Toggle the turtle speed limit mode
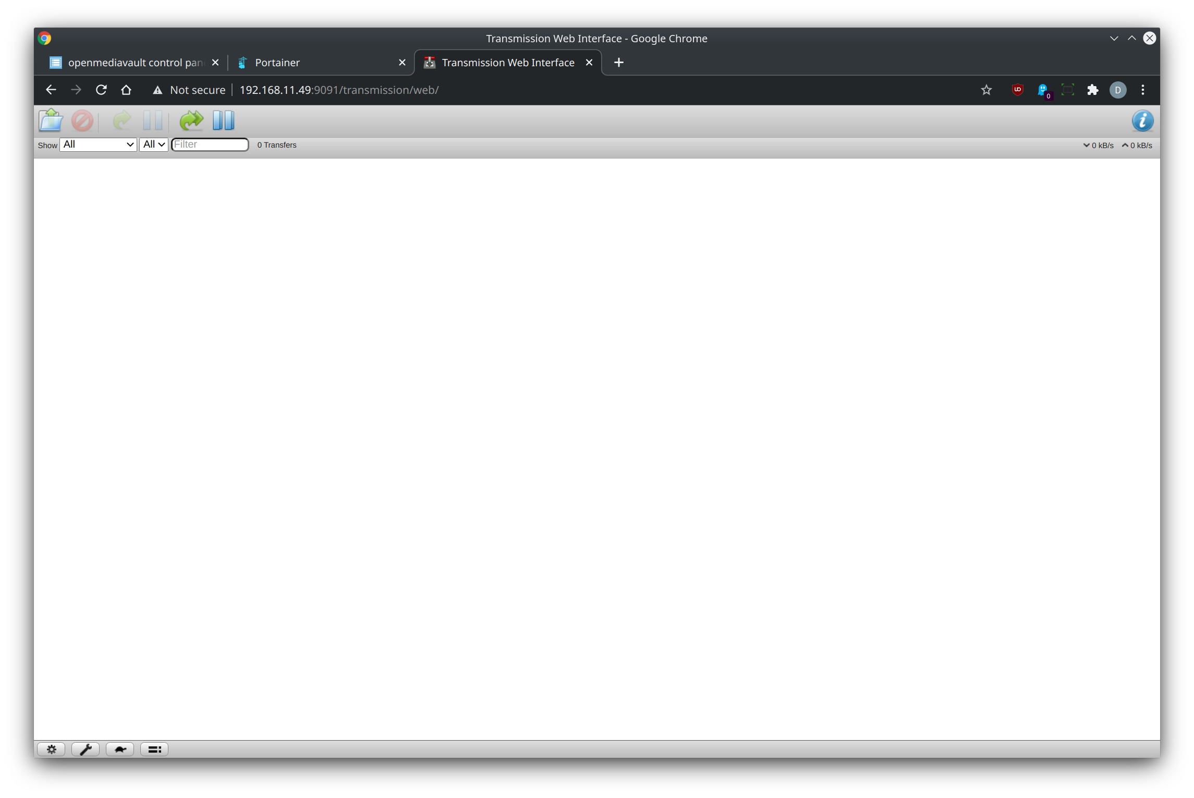 click(x=120, y=749)
